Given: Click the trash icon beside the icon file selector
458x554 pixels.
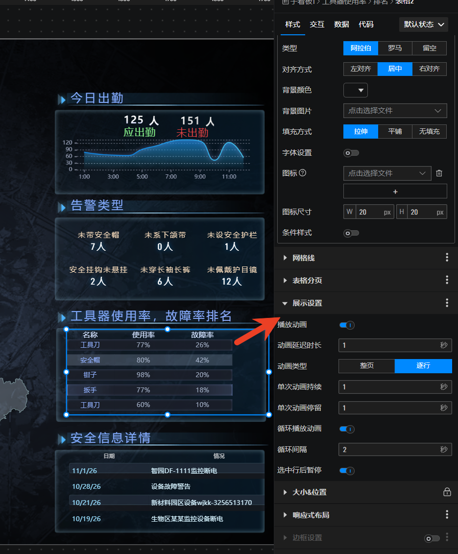Looking at the screenshot, I should pyautogui.click(x=439, y=173).
